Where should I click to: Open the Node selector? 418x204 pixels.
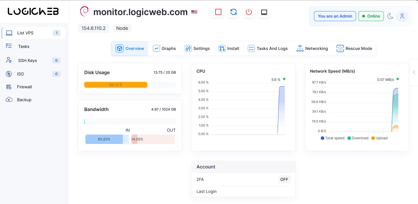coord(122,28)
